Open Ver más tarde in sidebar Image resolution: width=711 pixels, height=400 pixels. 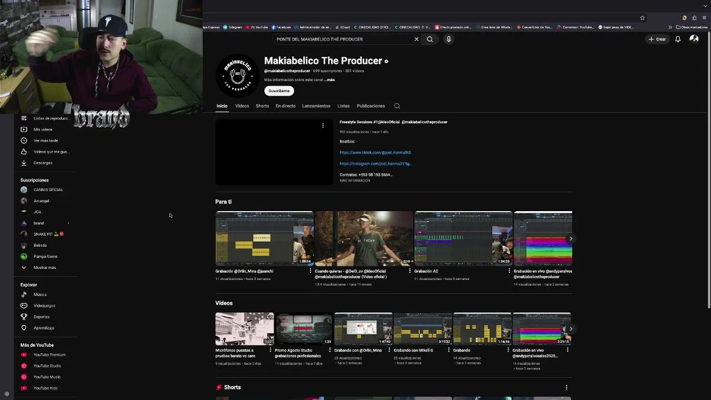45,141
